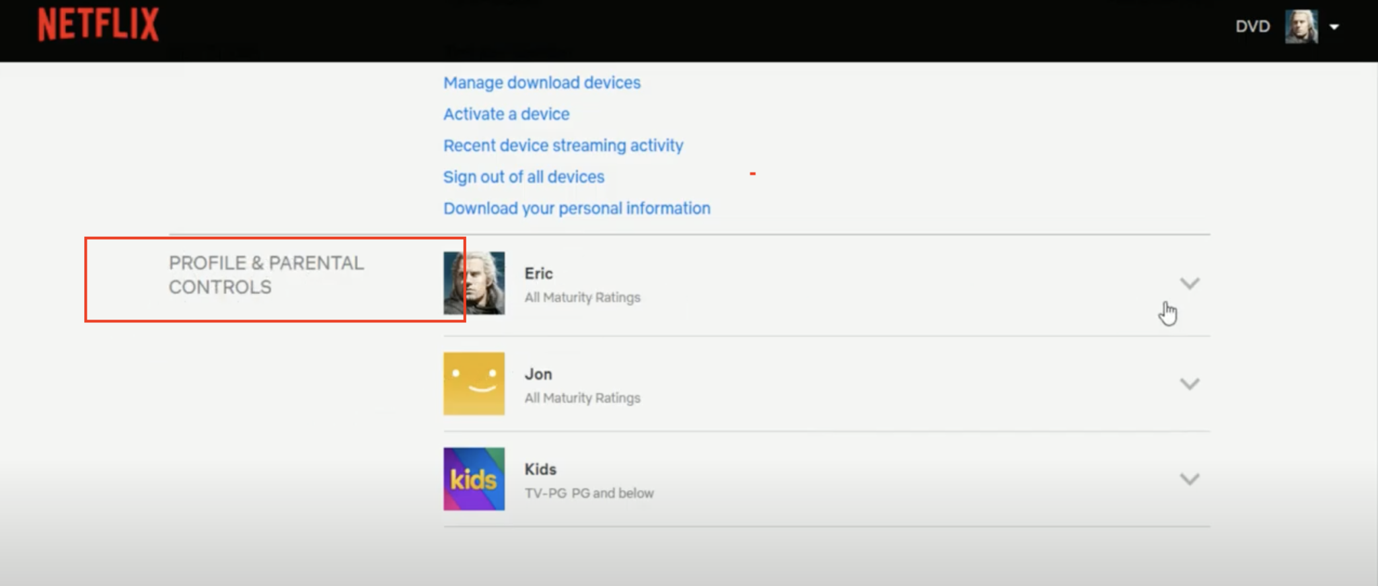Expand the Eric profile chevron
This screenshot has width=1378, height=586.
[x=1190, y=283]
